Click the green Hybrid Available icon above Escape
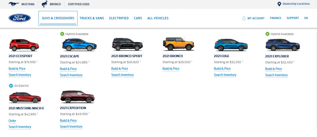The image size is (317, 137). (x=62, y=34)
